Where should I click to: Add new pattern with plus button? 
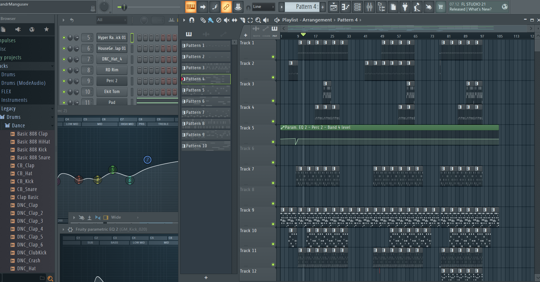[x=323, y=7]
